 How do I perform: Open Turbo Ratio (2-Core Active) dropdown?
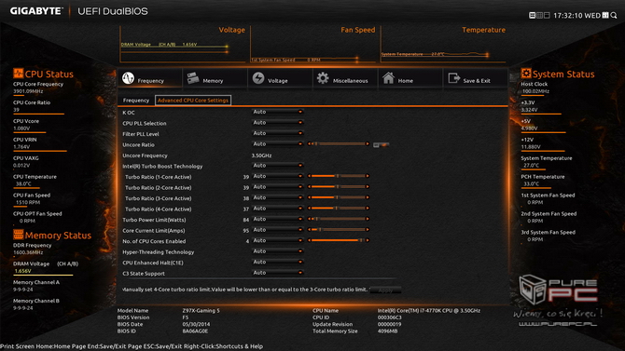(277, 187)
